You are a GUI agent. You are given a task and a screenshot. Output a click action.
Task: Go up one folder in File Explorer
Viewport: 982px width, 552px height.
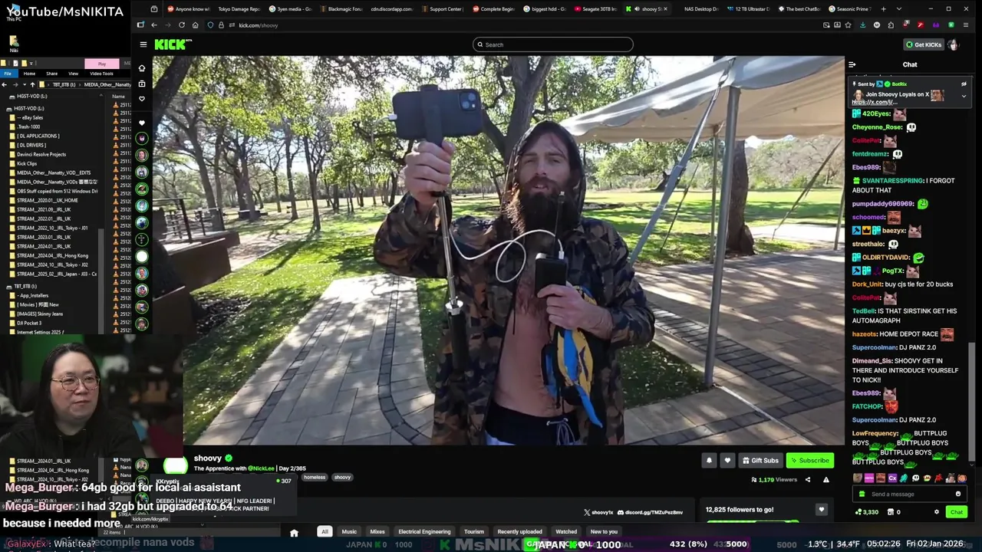tap(33, 84)
